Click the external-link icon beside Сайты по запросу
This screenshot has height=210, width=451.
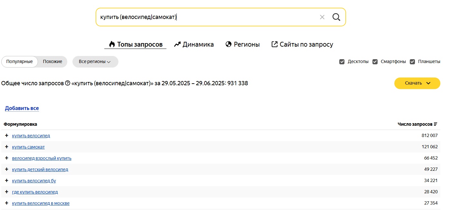pyautogui.click(x=275, y=44)
